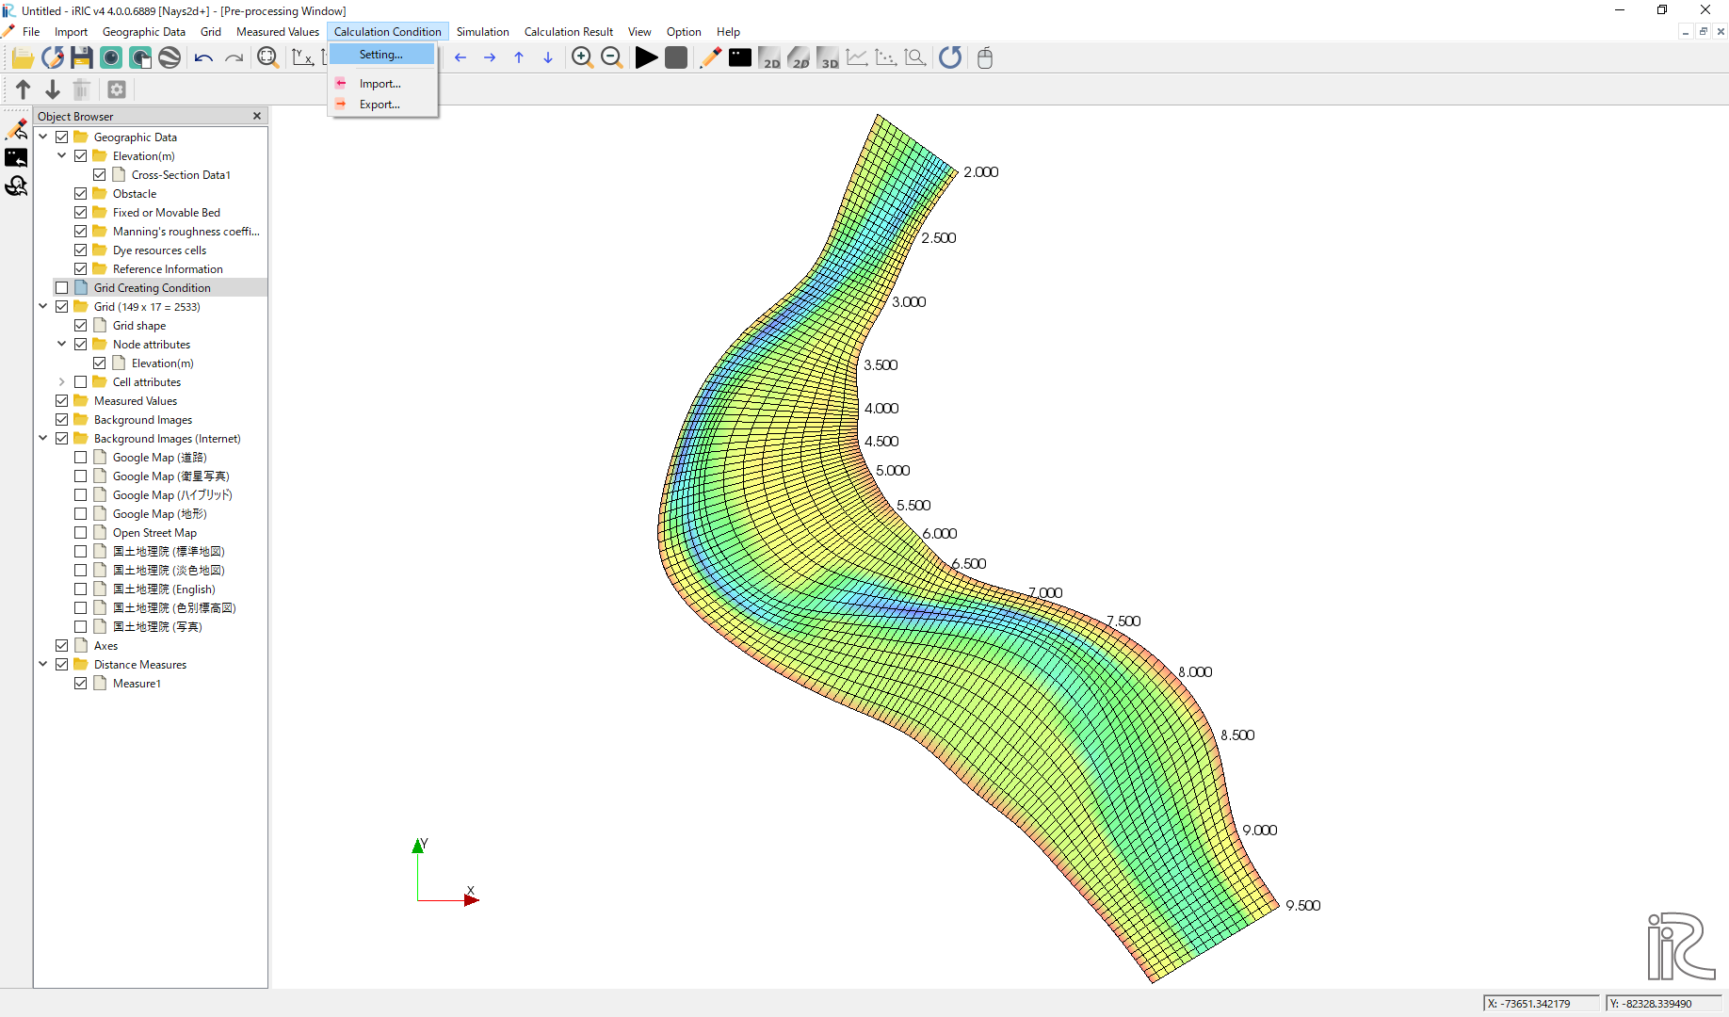
Task: Collapse Geographic Data tree node
Action: 43,137
